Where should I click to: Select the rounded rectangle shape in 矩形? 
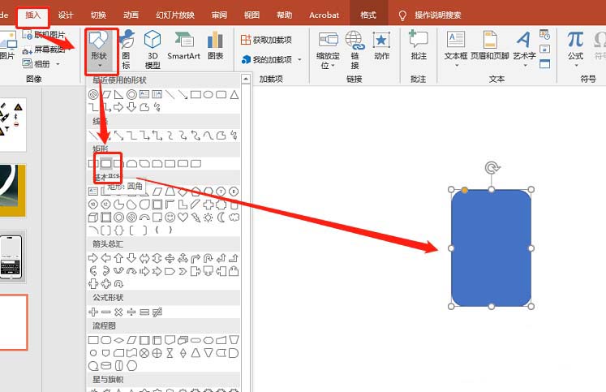pyautogui.click(x=105, y=163)
